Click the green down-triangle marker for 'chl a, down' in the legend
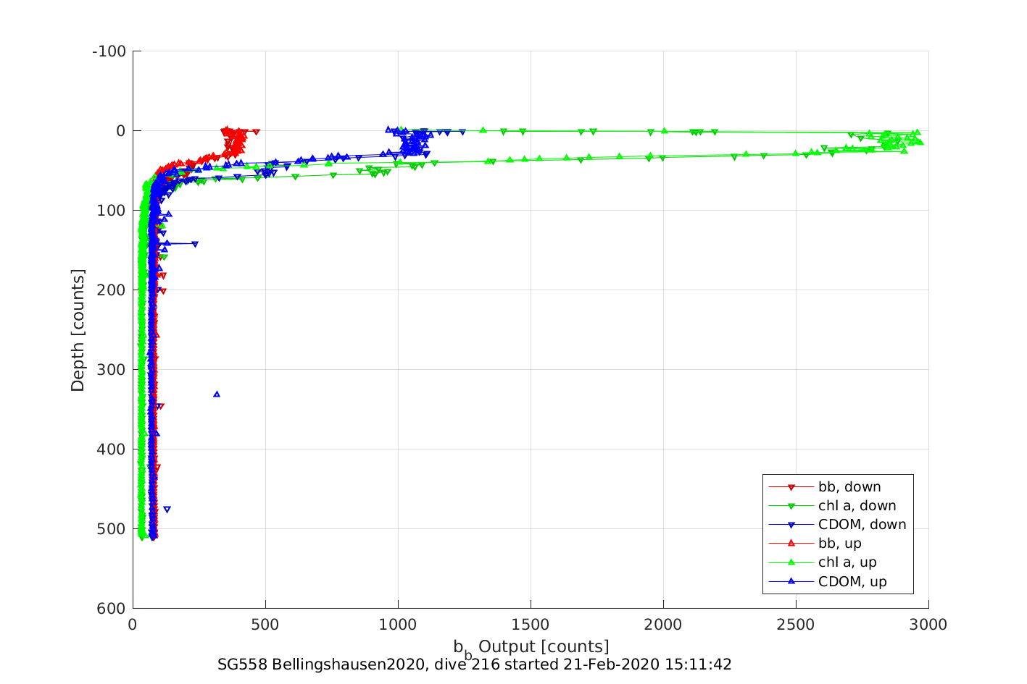Screen dimensions: 1027x684 pyautogui.click(x=791, y=506)
